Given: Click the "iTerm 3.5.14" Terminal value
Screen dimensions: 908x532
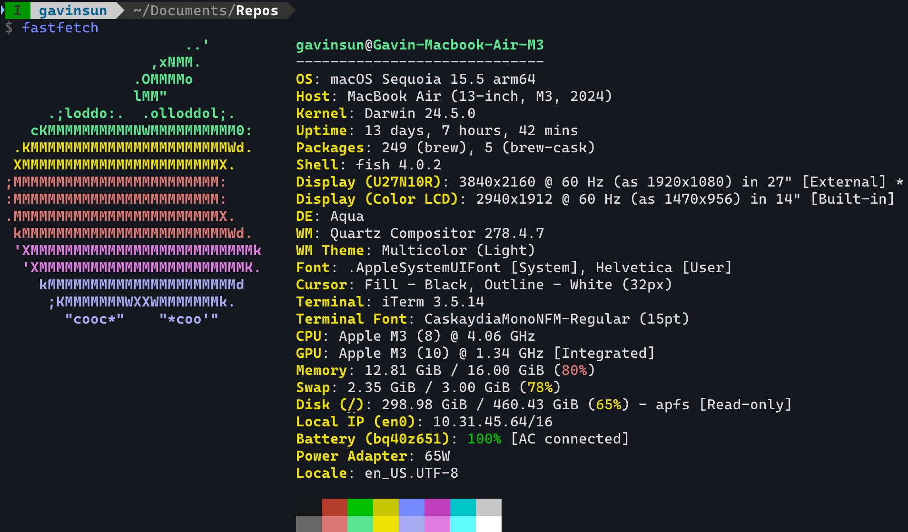Looking at the screenshot, I should 433,302.
